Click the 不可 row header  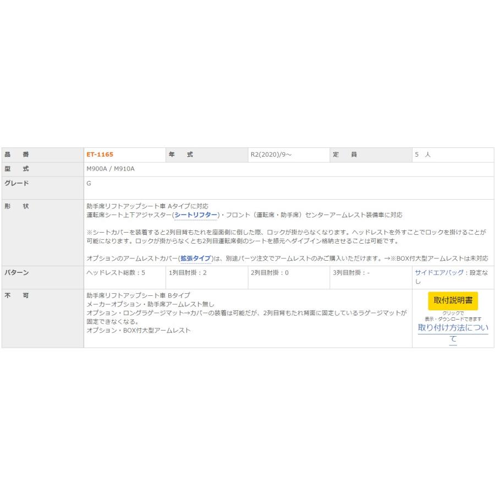[x=17, y=295]
